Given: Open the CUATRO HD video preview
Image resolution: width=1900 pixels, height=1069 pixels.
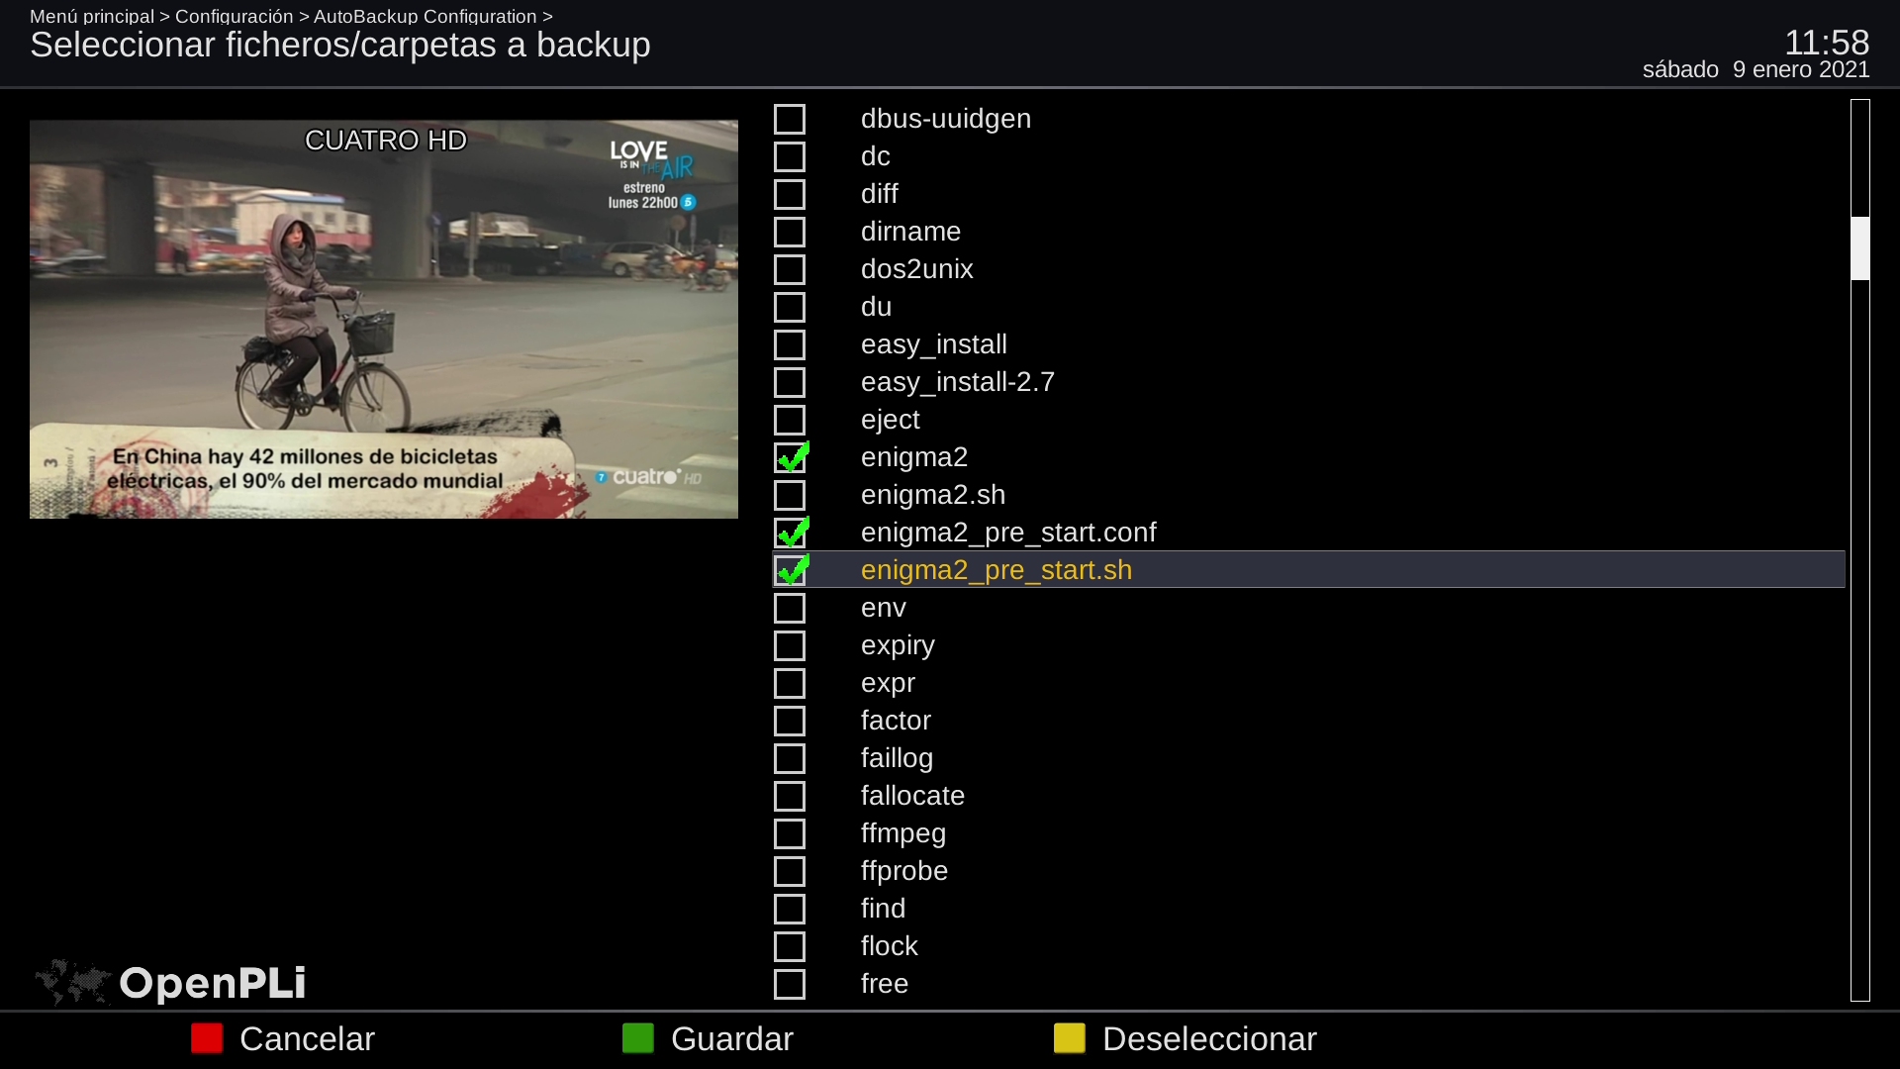Looking at the screenshot, I should [x=384, y=319].
